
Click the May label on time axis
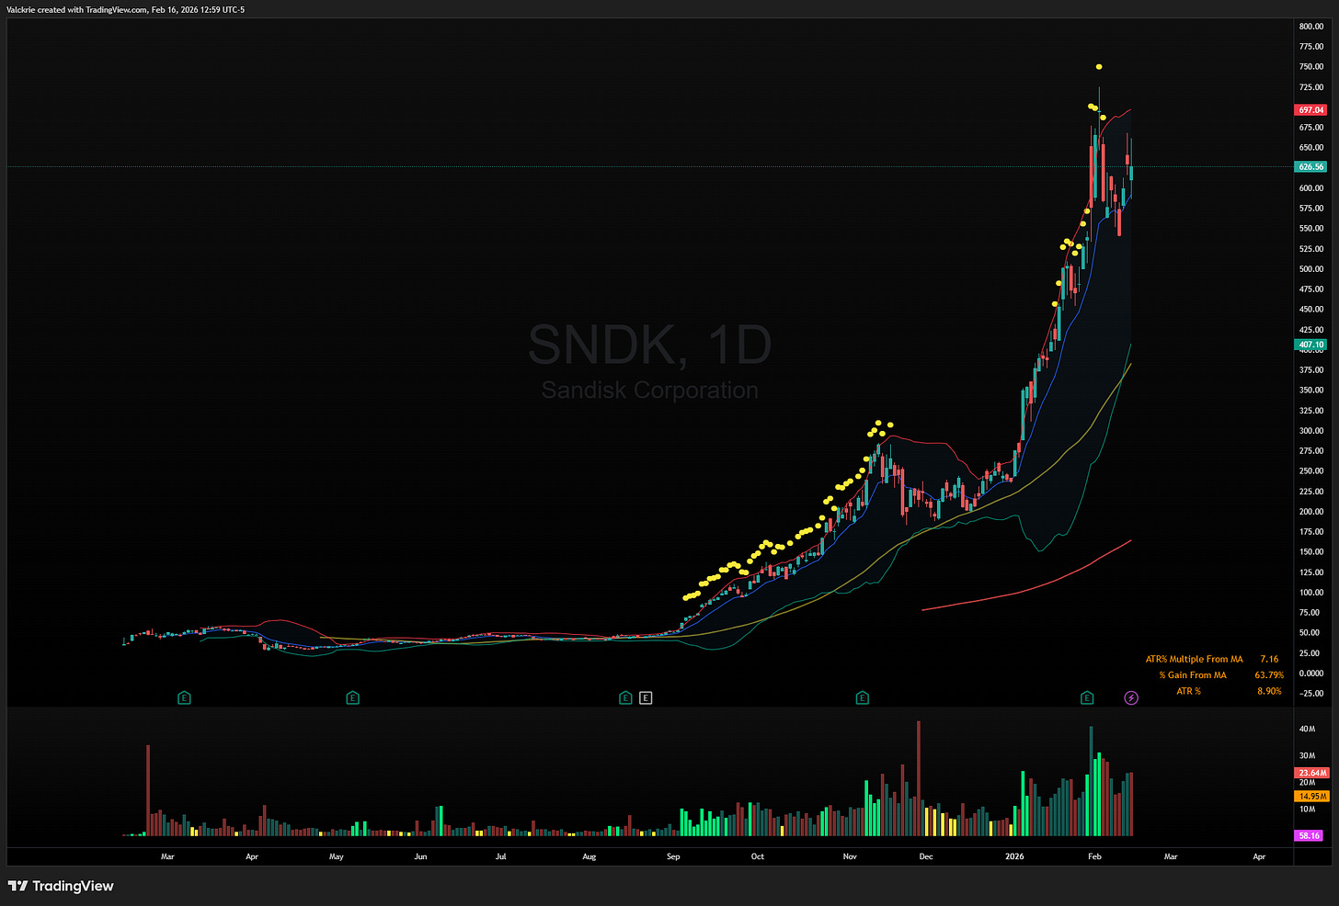click(337, 856)
